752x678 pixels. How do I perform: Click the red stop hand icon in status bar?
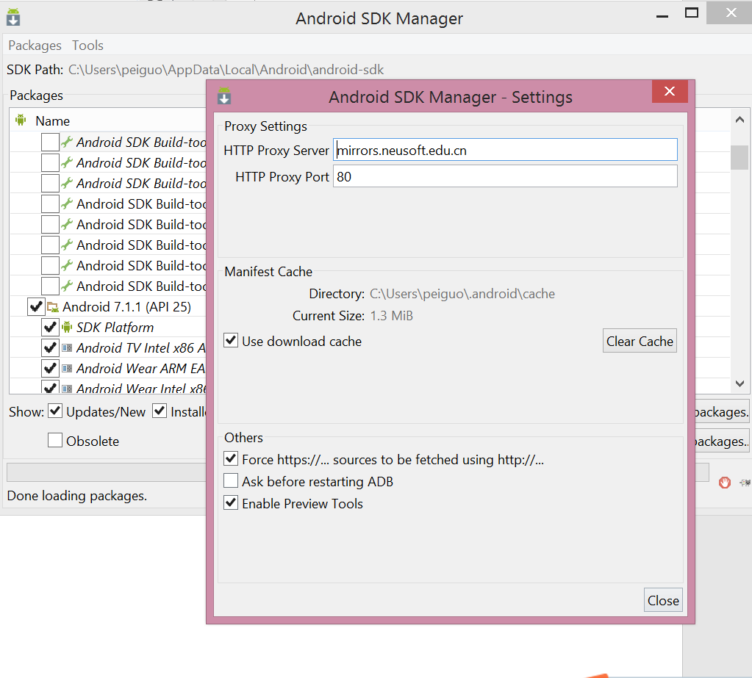point(724,482)
